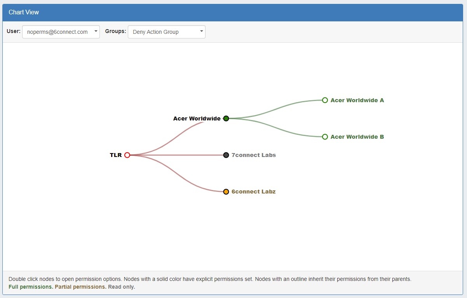
Task: Select the solid green Acer Worldwide node
Action: coord(226,119)
